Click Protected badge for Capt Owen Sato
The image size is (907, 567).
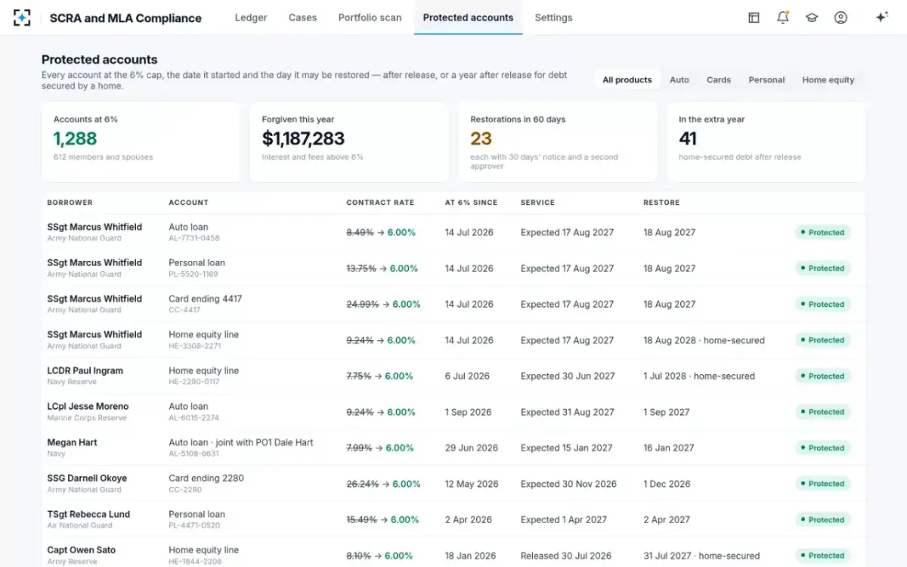pyautogui.click(x=822, y=556)
